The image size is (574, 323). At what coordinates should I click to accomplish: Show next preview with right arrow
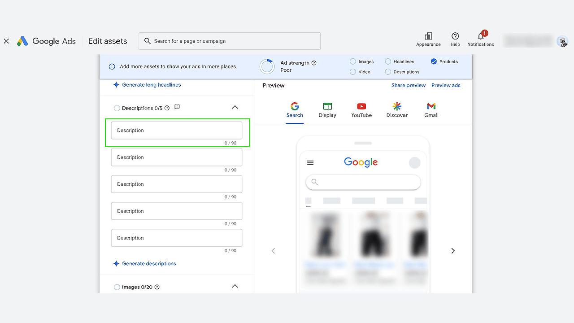pos(453,251)
